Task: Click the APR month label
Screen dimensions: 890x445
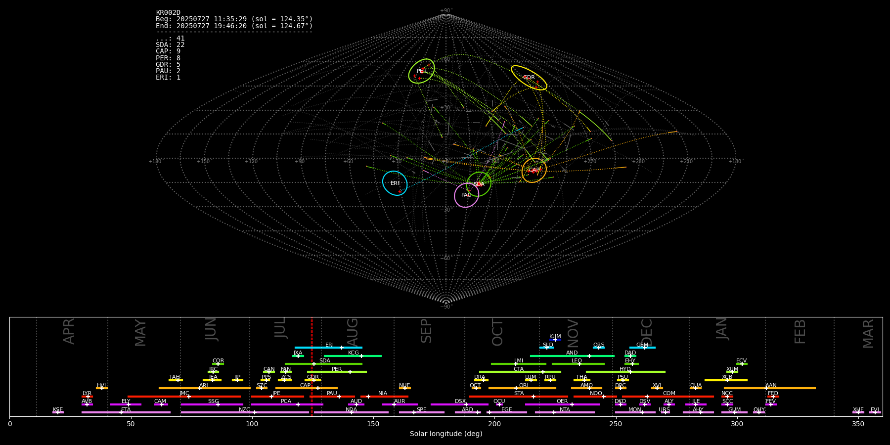Action: point(69,331)
